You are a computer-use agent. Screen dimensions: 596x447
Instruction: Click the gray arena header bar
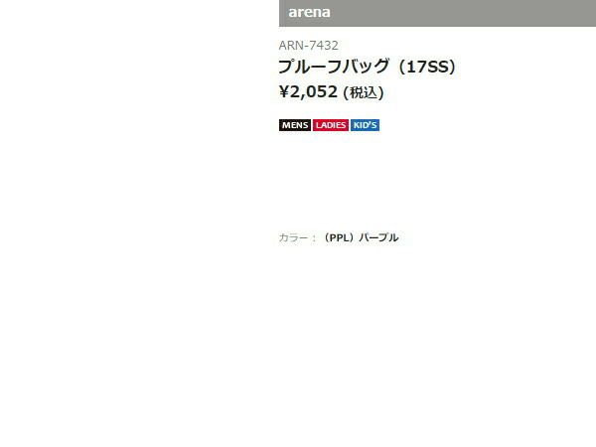pyautogui.click(x=437, y=13)
